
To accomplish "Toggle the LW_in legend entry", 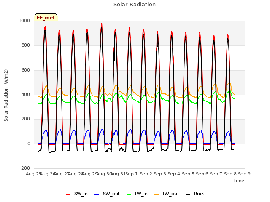I will point(137,194).
